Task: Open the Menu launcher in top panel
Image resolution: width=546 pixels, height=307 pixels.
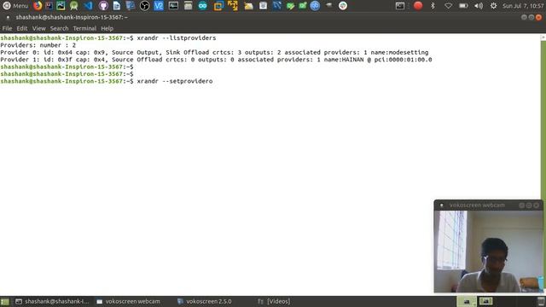Action: [15, 6]
